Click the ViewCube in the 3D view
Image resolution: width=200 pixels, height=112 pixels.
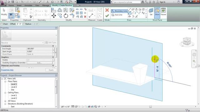coord(187,41)
